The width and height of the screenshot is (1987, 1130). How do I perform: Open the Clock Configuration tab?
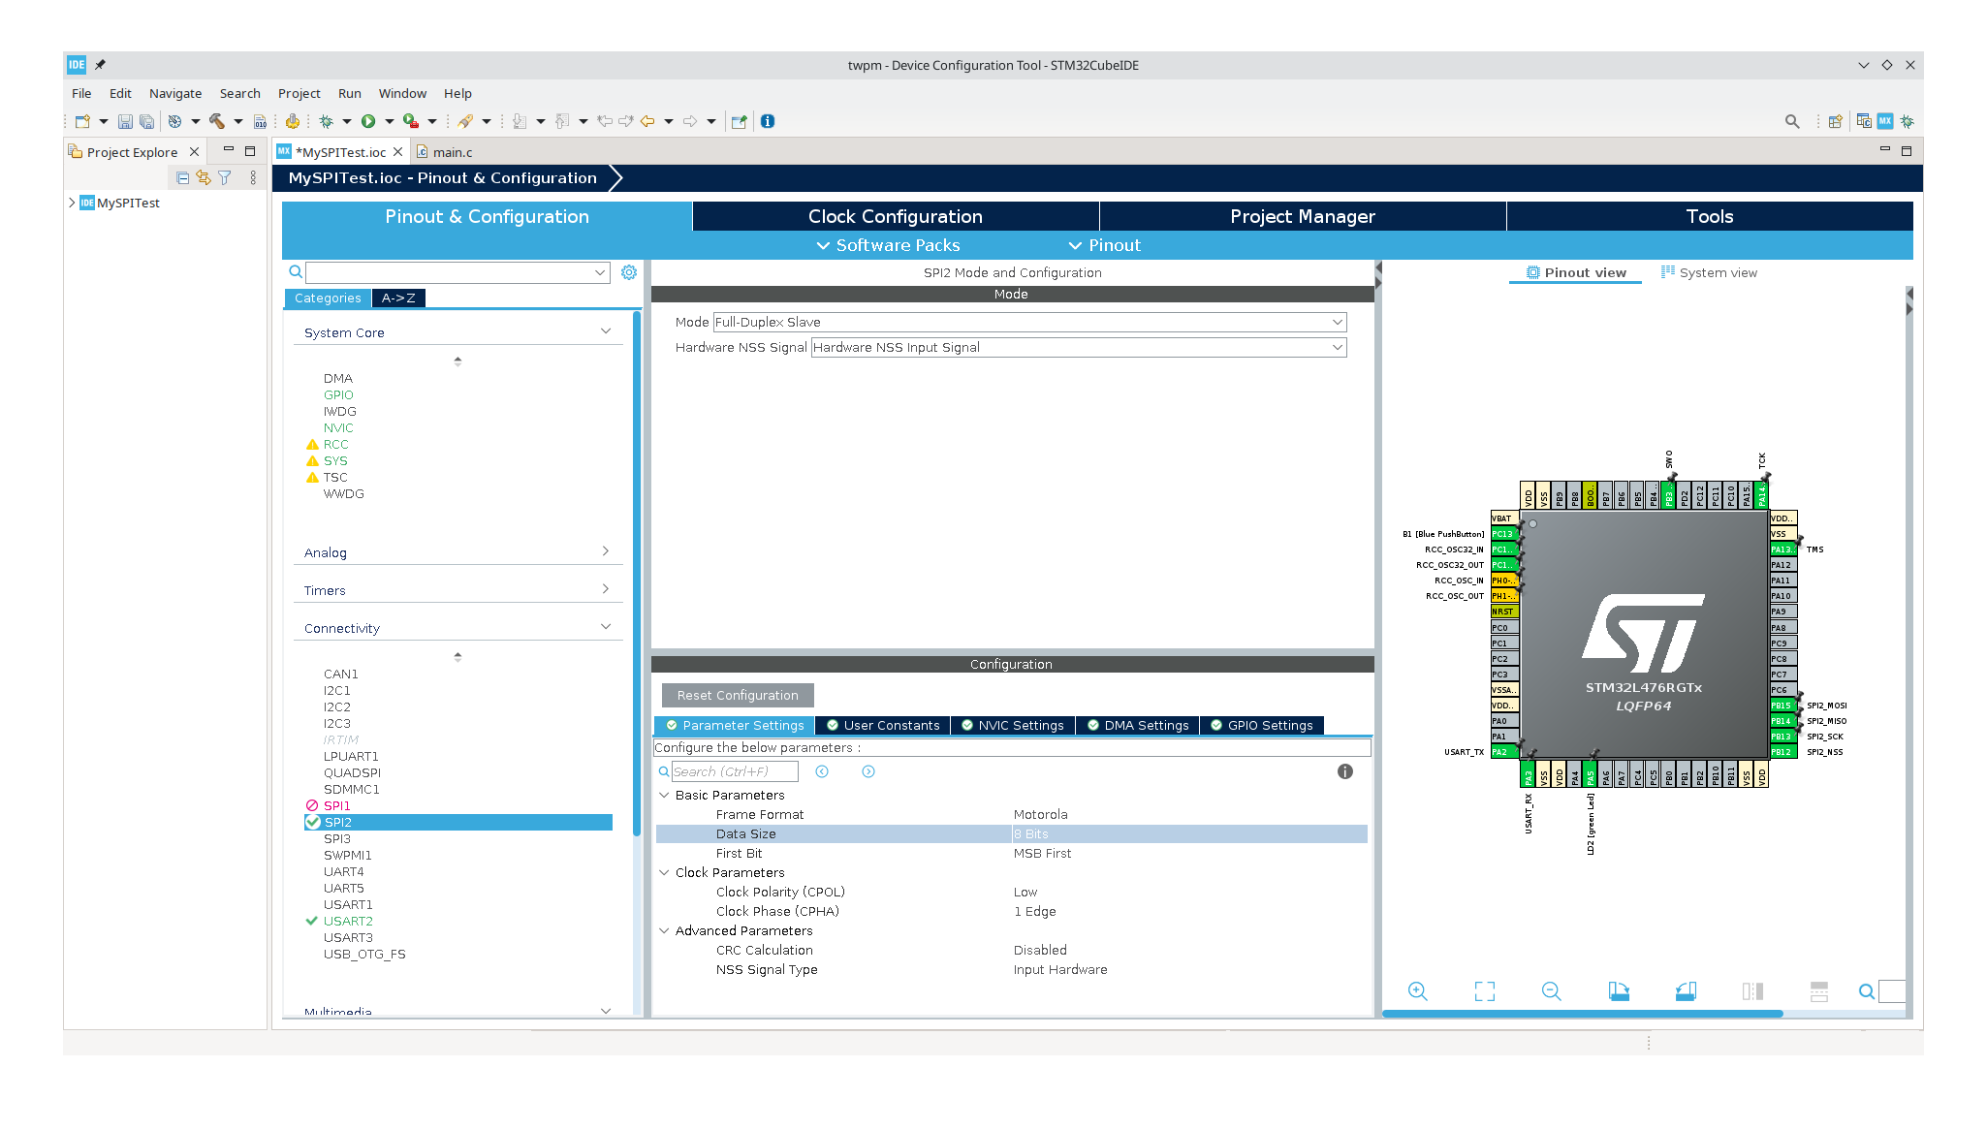click(895, 216)
